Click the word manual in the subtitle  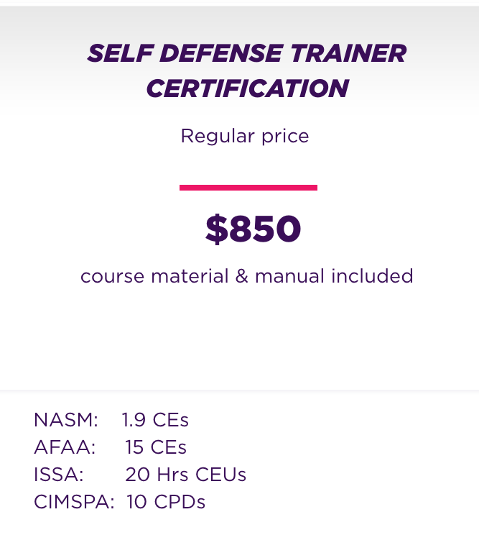[x=289, y=275]
